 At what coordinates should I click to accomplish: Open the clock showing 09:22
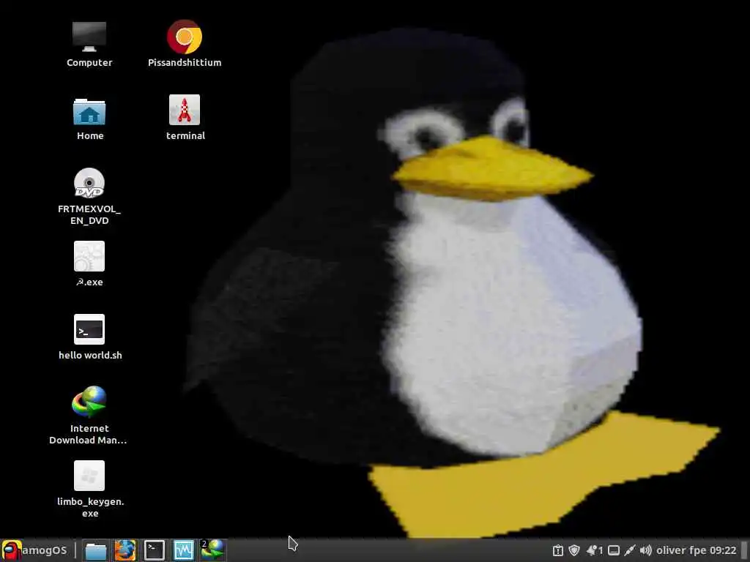723,550
